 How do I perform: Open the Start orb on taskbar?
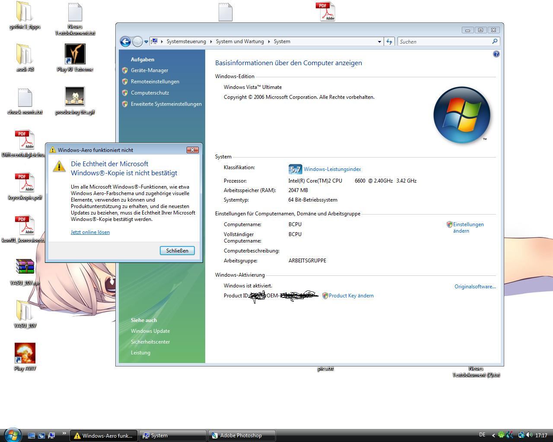click(x=13, y=434)
